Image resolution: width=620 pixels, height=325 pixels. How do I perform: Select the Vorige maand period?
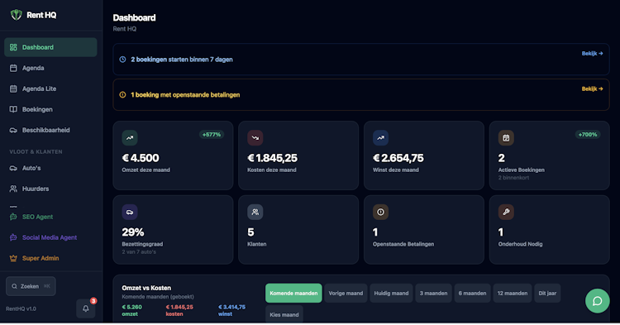click(346, 294)
